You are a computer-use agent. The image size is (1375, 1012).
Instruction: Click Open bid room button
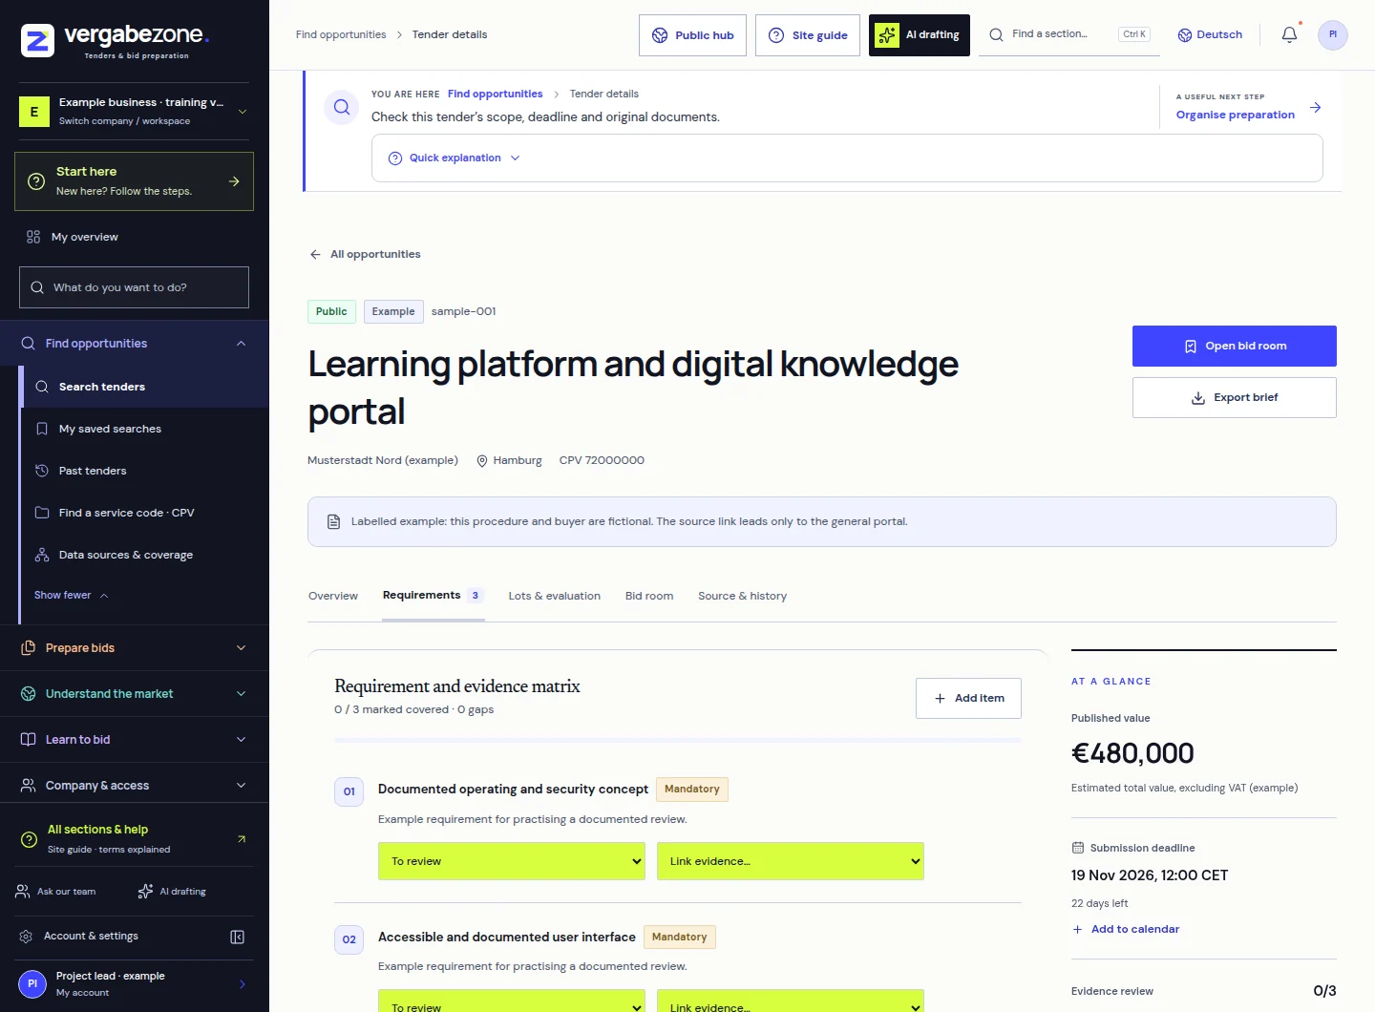pos(1234,346)
